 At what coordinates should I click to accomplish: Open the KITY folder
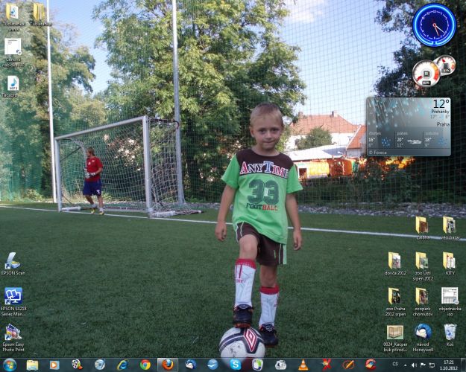click(x=450, y=263)
